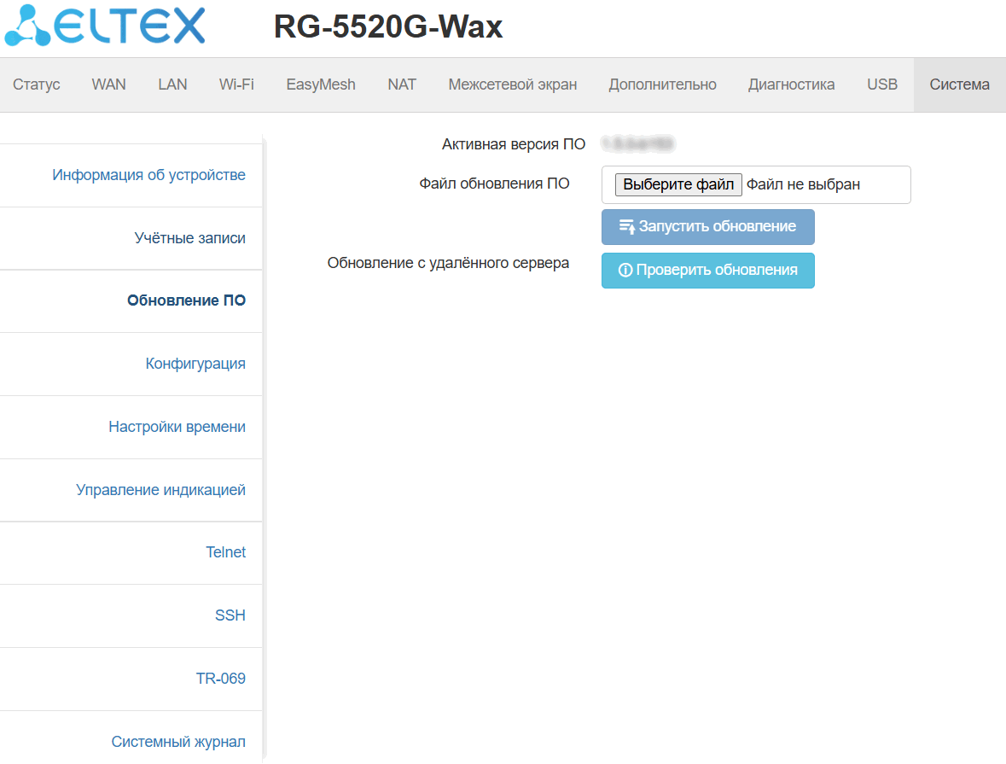This screenshot has height=764, width=1006.
Task: Click the Проверить обновления button
Action: 707,271
